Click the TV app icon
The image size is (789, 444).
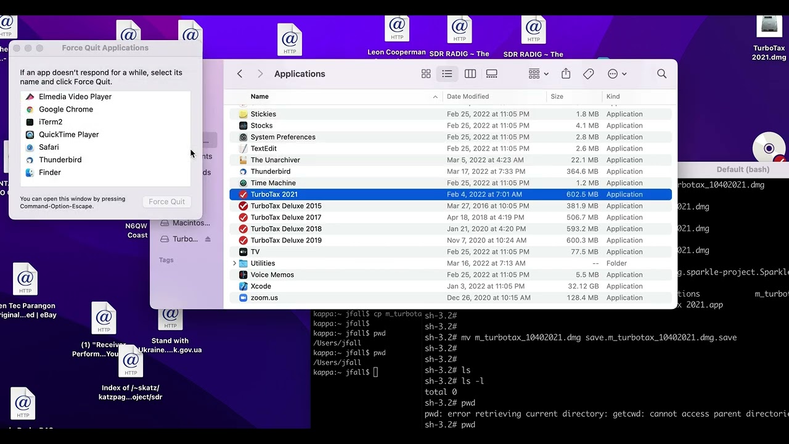[243, 252]
